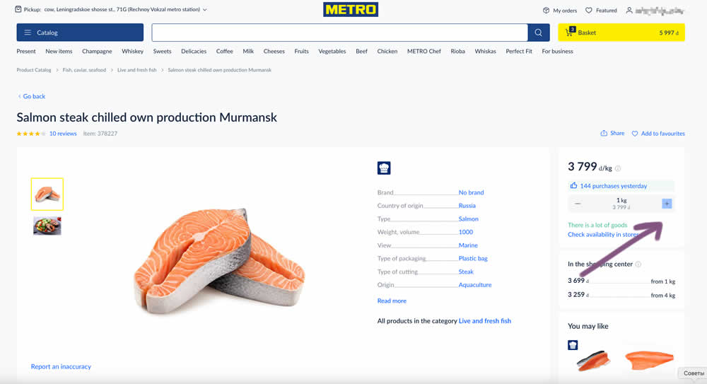Expand specifications with Read more

pyautogui.click(x=392, y=301)
